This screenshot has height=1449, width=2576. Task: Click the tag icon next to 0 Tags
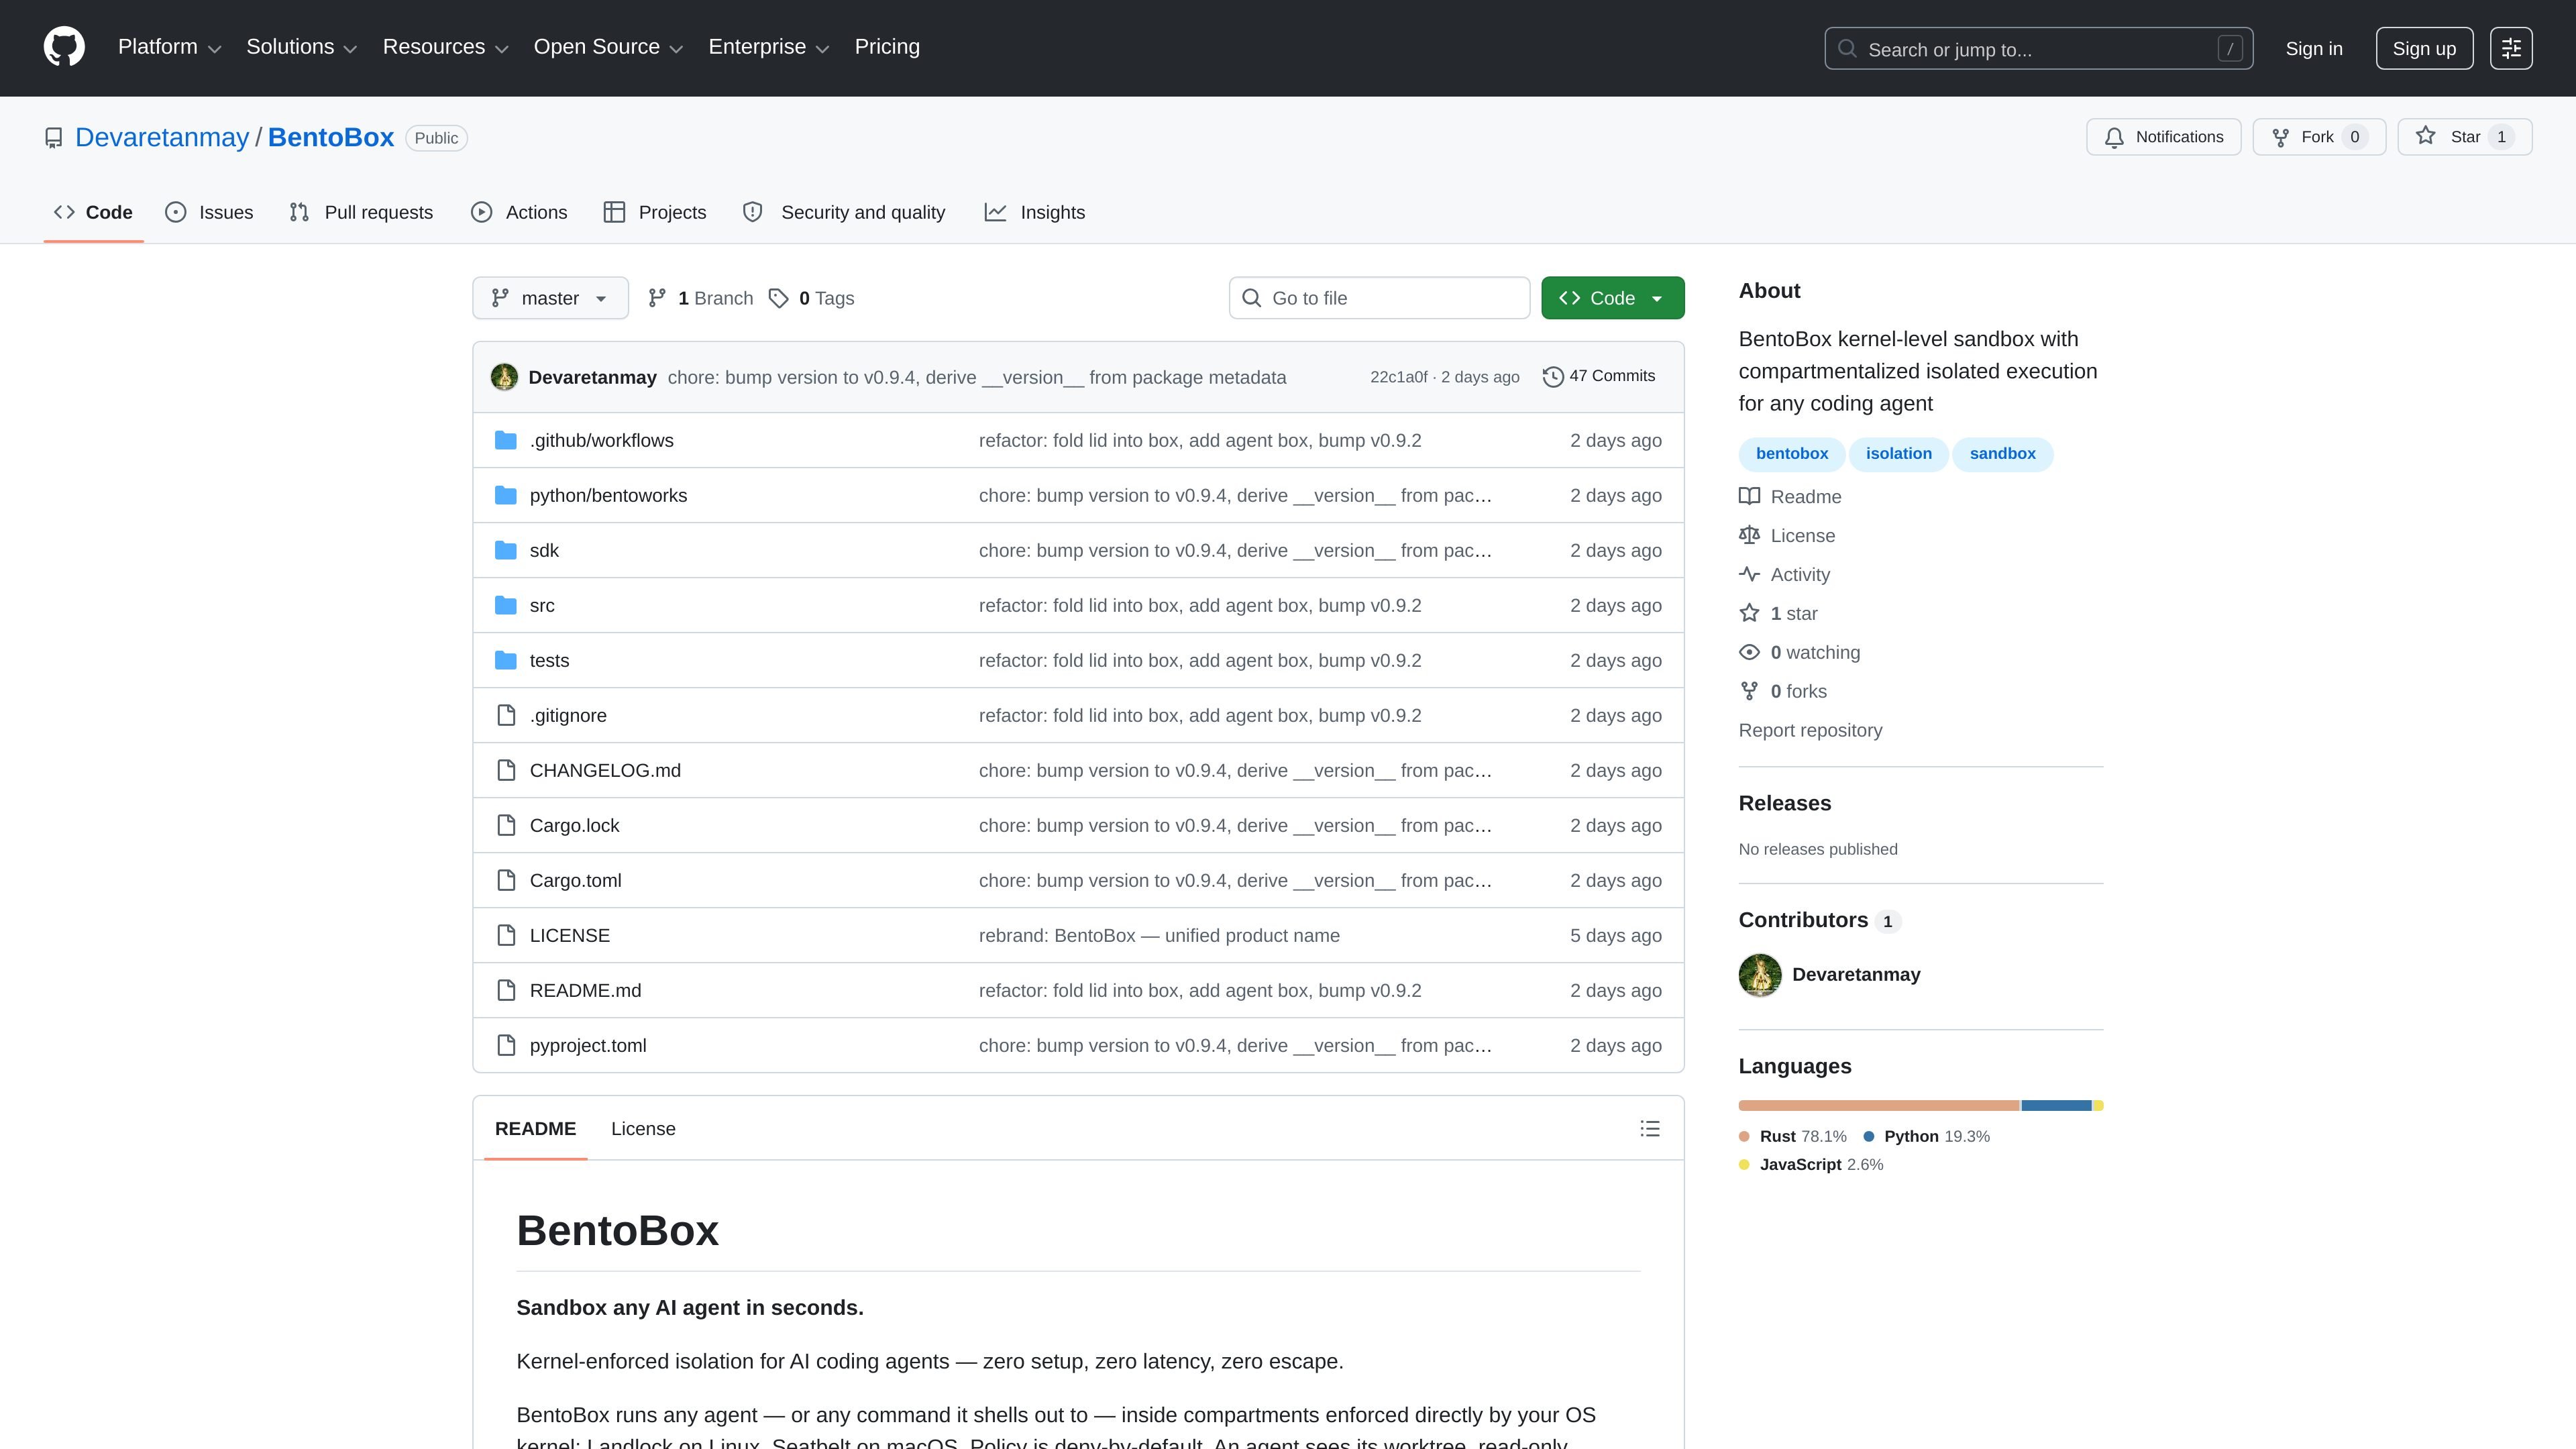pyautogui.click(x=778, y=298)
